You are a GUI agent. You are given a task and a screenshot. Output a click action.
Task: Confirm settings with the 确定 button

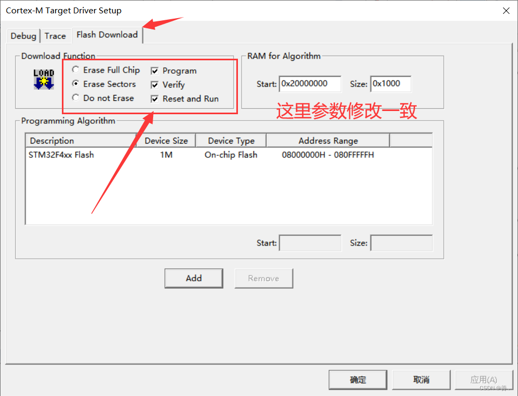(357, 379)
